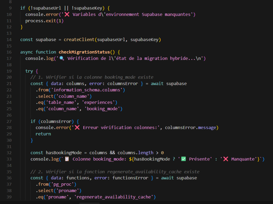
Task: Click the green check emoji on line 33
Action: [x=183, y=159]
